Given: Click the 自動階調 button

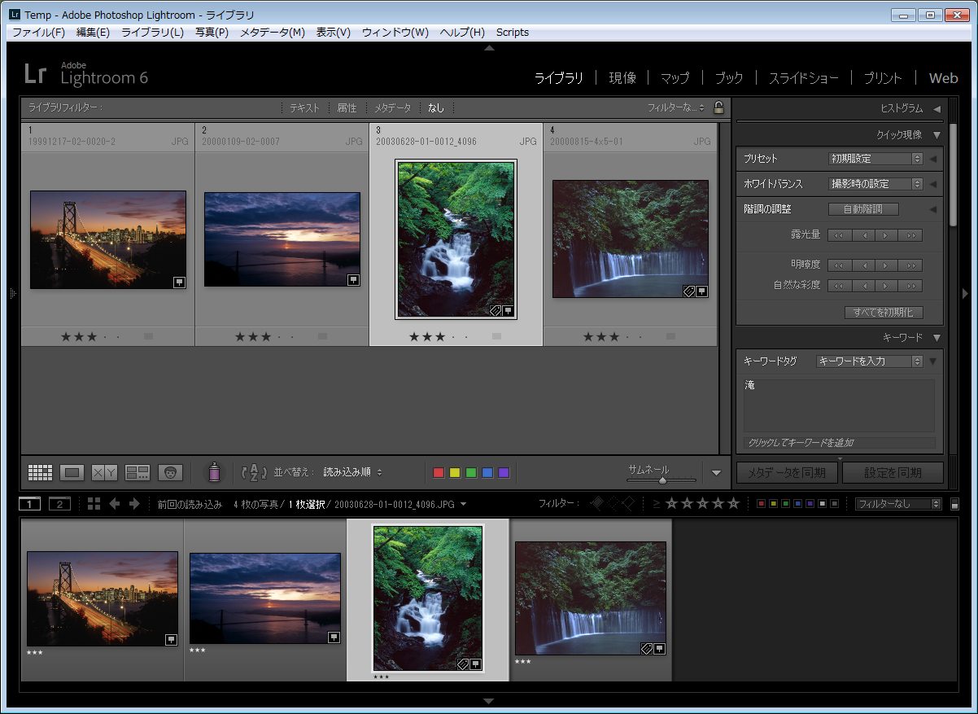Looking at the screenshot, I should coord(863,209).
